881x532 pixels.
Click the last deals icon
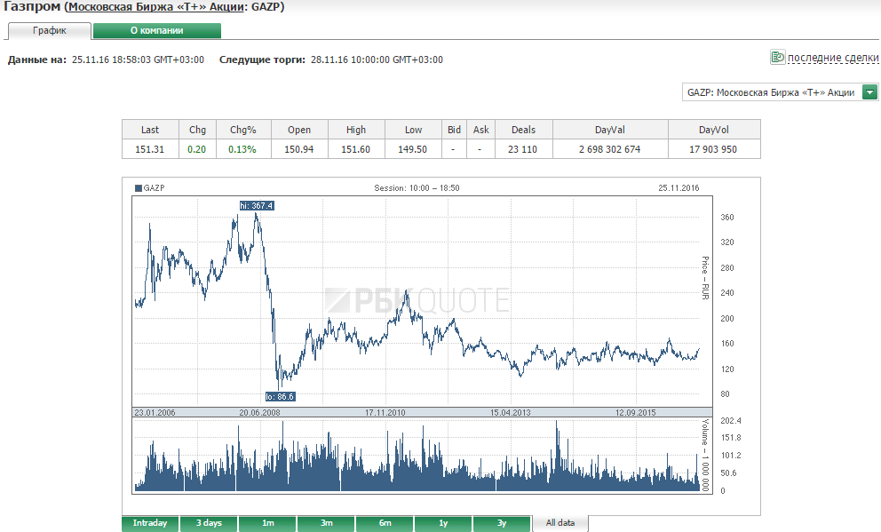click(x=778, y=57)
